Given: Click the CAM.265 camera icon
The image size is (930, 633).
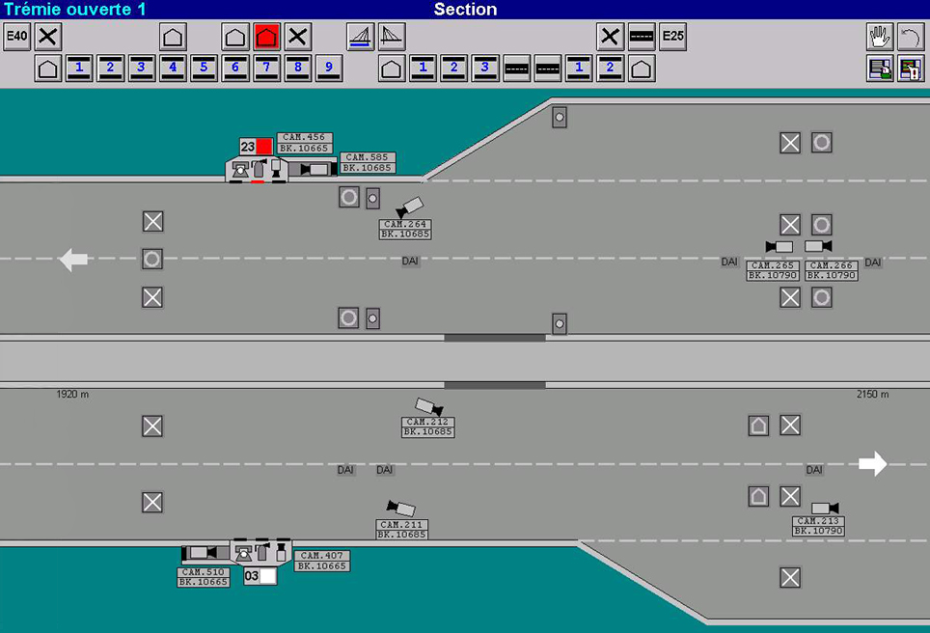Looking at the screenshot, I should (779, 247).
